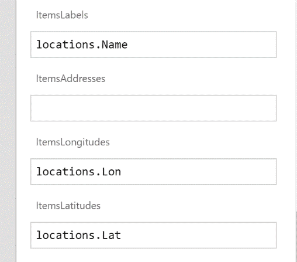
Task: Click blank space after locations.Lon text
Action: click(x=198, y=172)
